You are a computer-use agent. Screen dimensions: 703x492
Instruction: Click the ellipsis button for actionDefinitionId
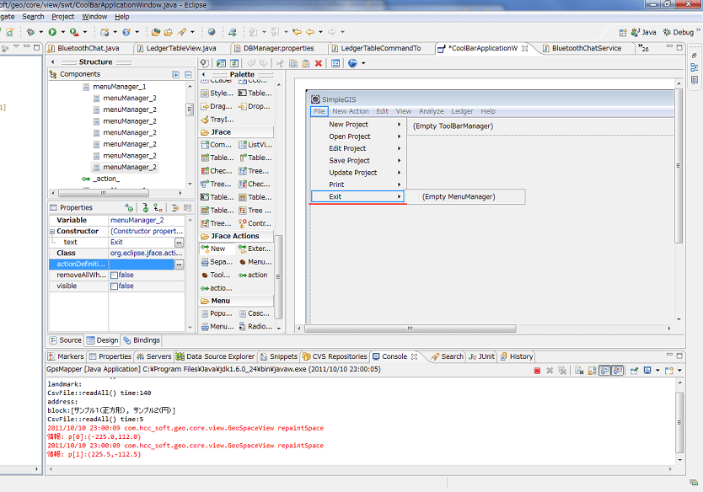(179, 265)
